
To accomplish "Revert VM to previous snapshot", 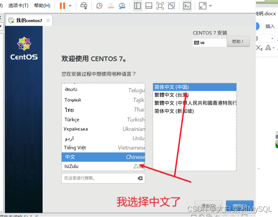I will (x=110, y=6).
